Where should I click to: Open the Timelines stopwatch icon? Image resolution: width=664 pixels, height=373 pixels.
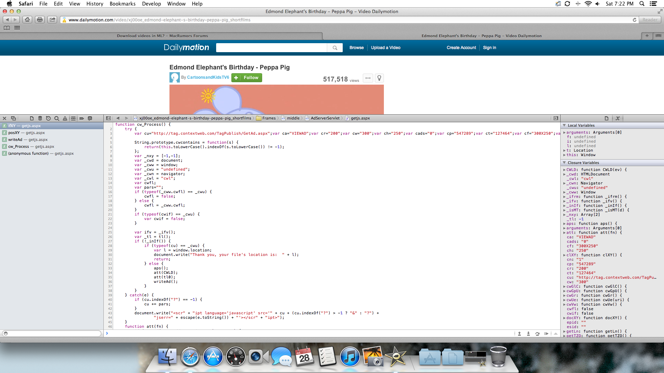click(48, 118)
